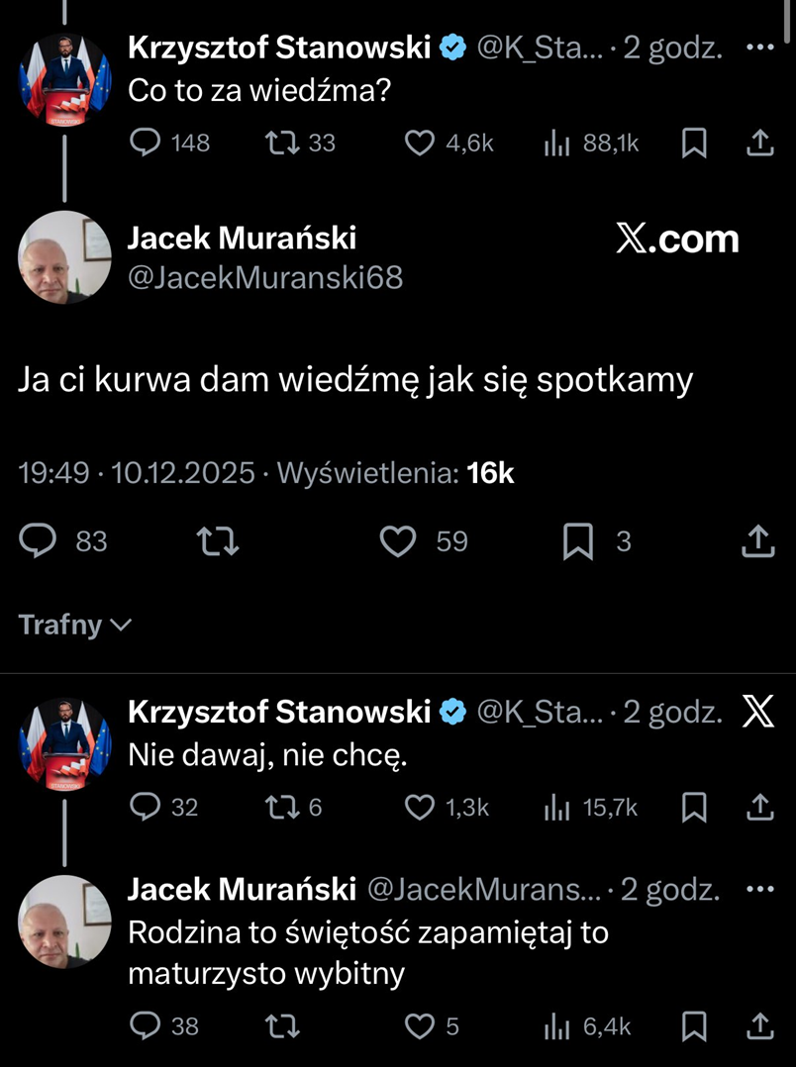View analytics for the 6,4k reply

coord(555,1027)
